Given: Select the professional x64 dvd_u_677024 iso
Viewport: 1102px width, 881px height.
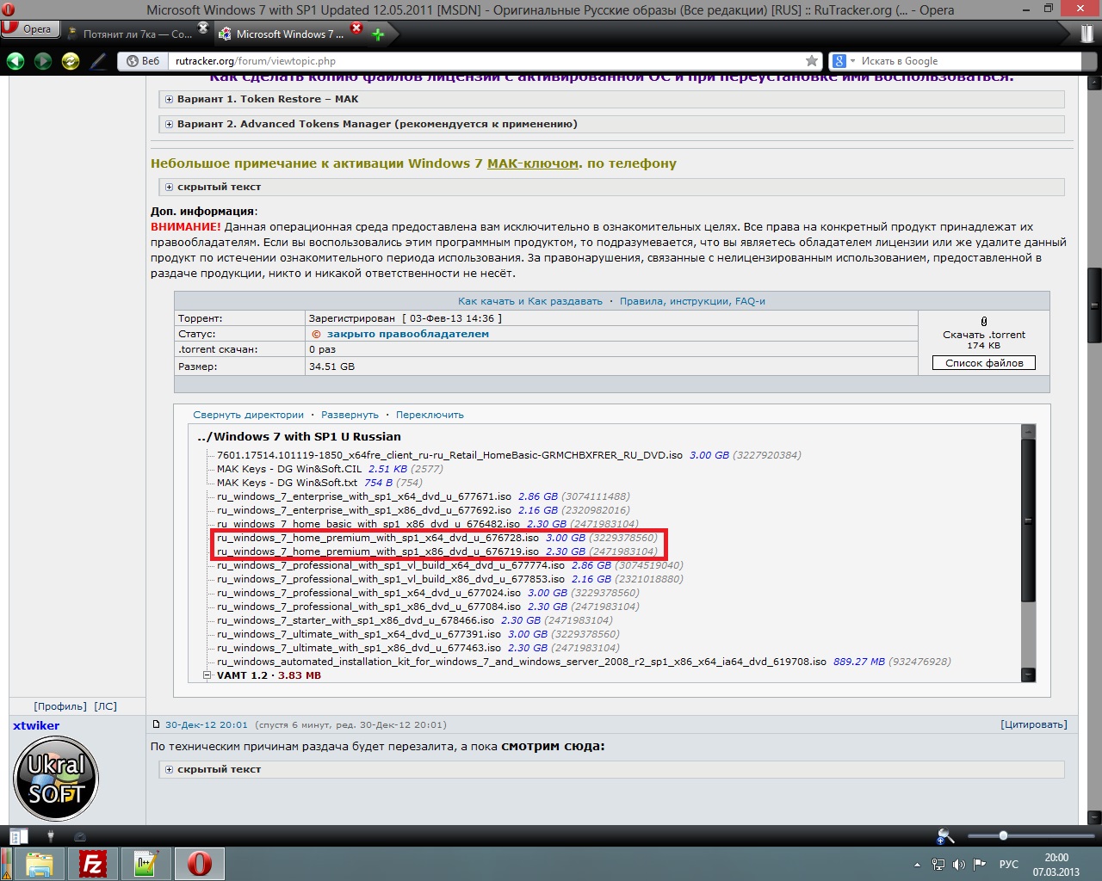Looking at the screenshot, I should pyautogui.click(x=368, y=593).
